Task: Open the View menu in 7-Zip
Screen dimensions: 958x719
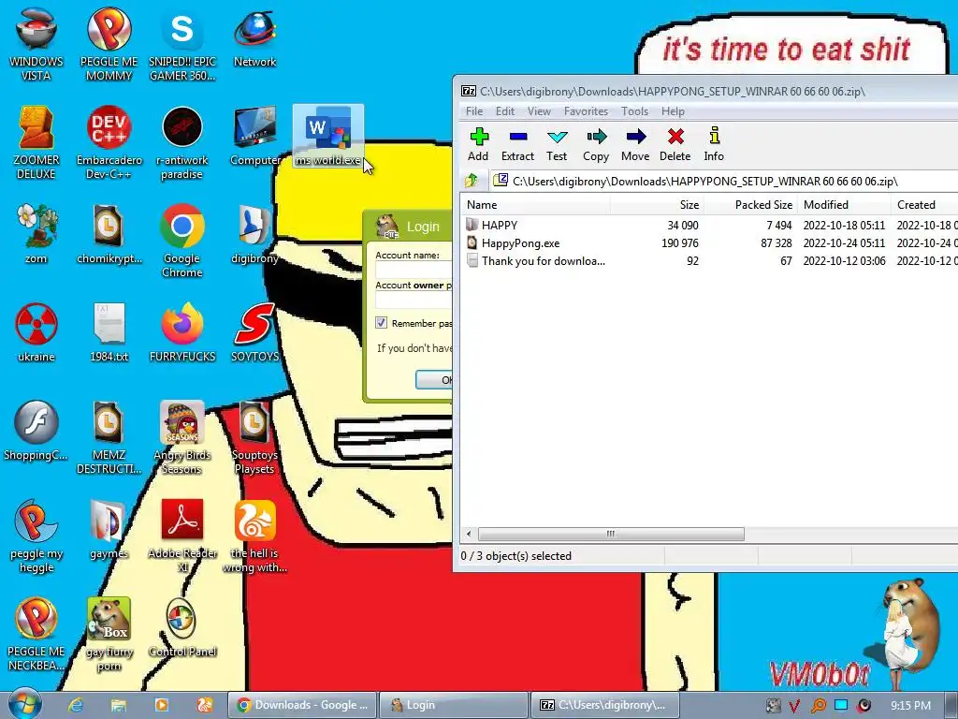Action: pos(539,111)
